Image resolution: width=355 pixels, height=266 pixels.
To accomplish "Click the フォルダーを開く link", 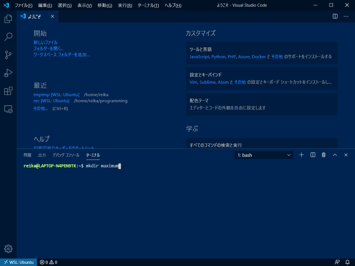I will click(x=48, y=48).
